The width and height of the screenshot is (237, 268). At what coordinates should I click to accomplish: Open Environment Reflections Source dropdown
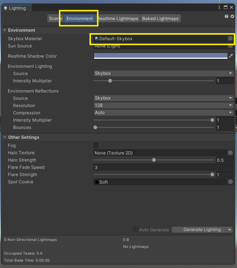click(164, 98)
